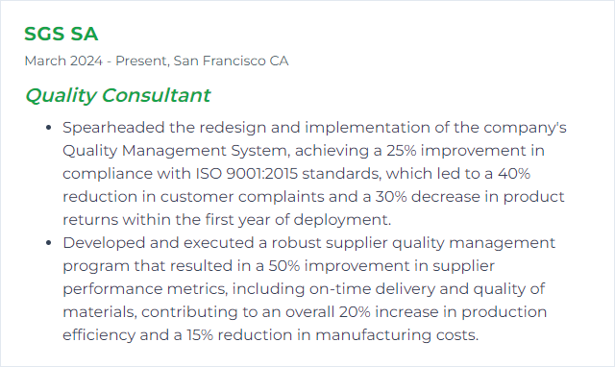615x367 pixels.
Task: Click the 20% increase in production text
Action: coord(443,312)
